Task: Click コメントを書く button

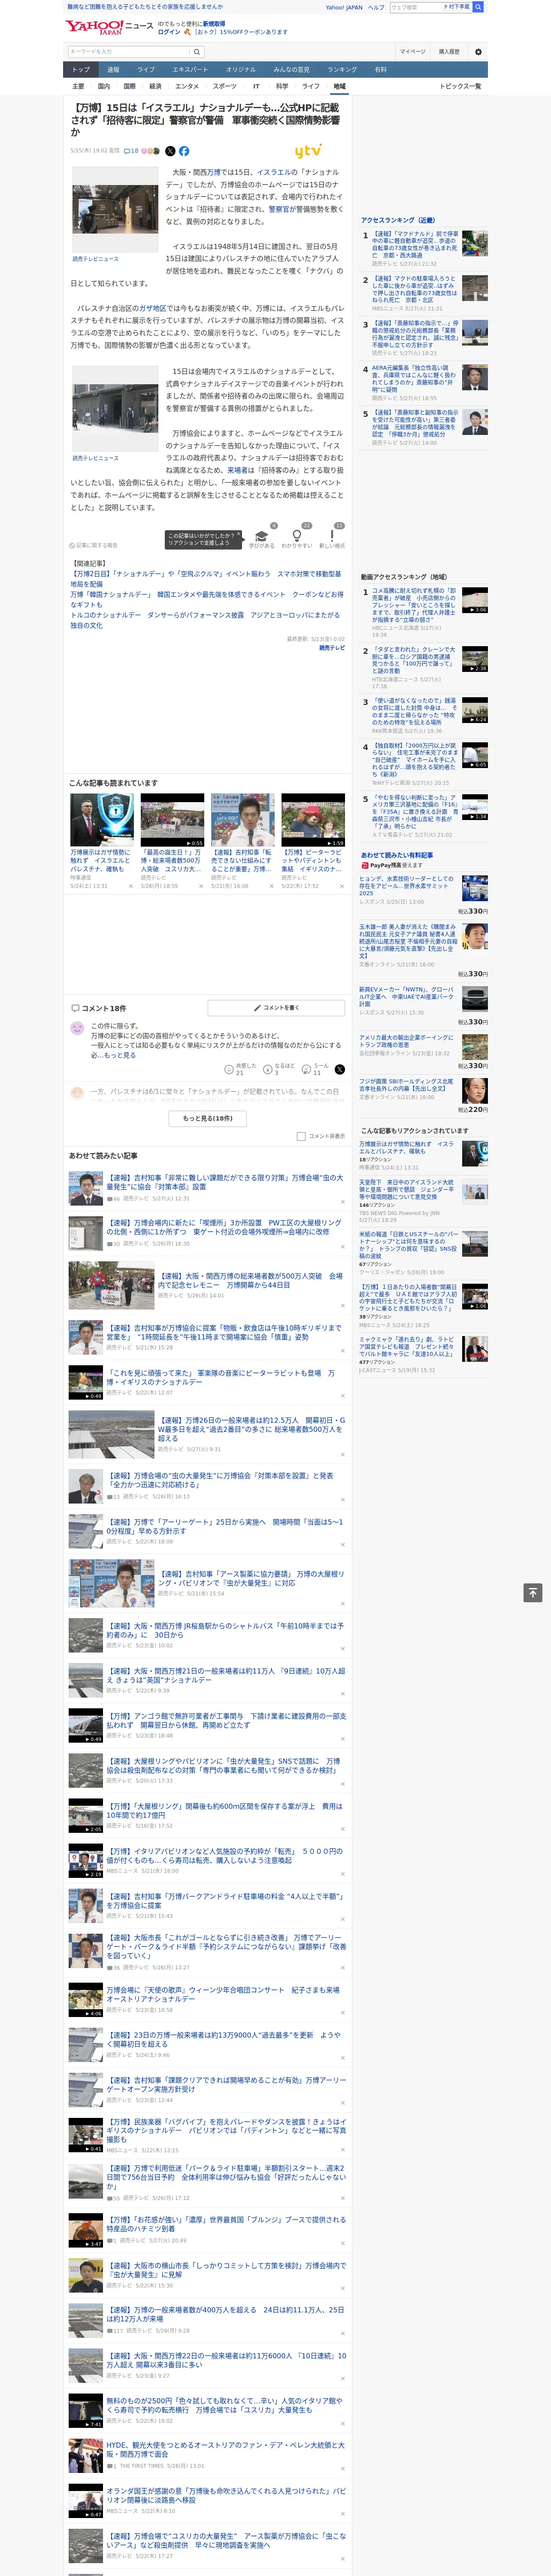Action: click(276, 1008)
